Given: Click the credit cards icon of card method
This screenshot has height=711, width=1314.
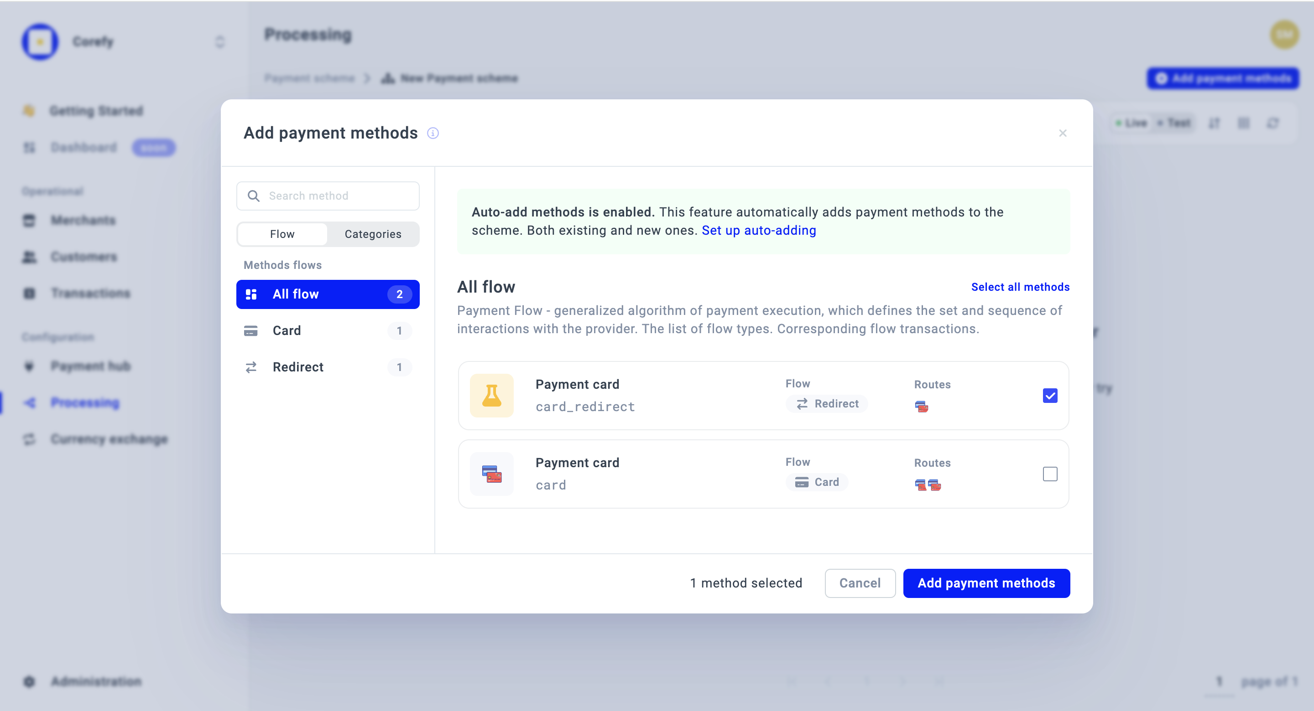Looking at the screenshot, I should click(x=491, y=474).
